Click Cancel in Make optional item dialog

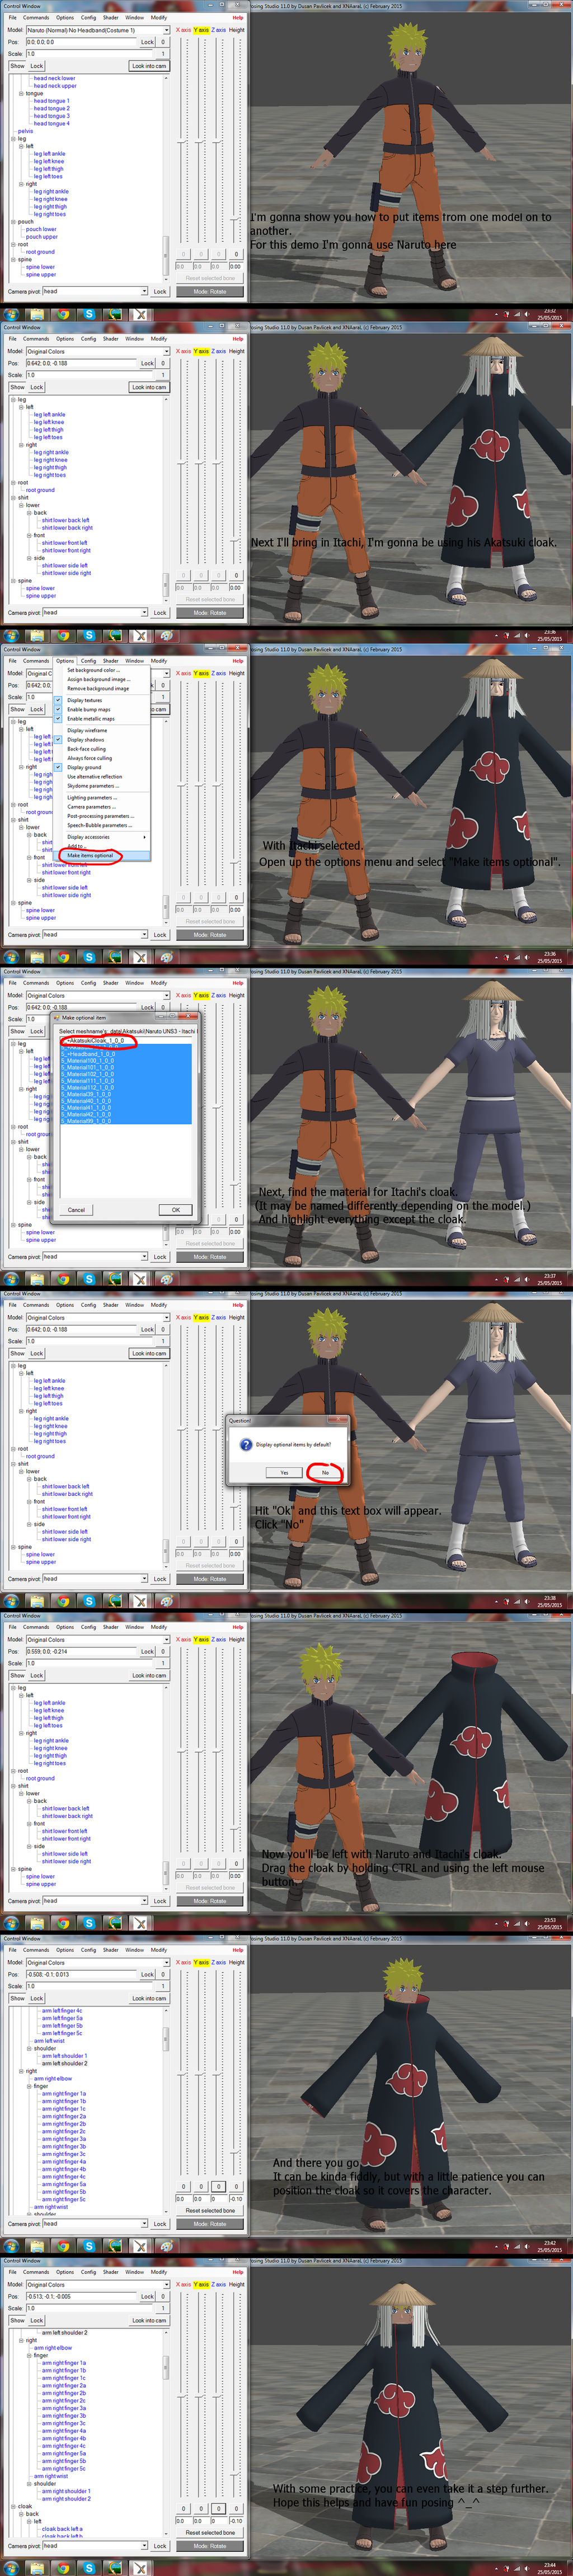coord(76,1210)
